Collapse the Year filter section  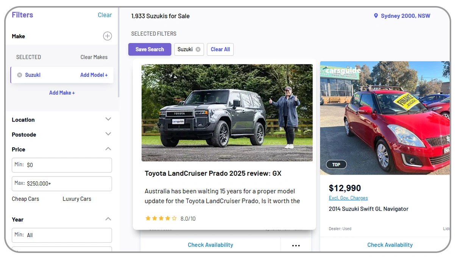pyautogui.click(x=108, y=218)
